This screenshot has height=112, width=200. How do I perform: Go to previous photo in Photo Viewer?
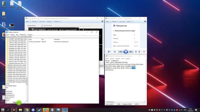[121, 52]
